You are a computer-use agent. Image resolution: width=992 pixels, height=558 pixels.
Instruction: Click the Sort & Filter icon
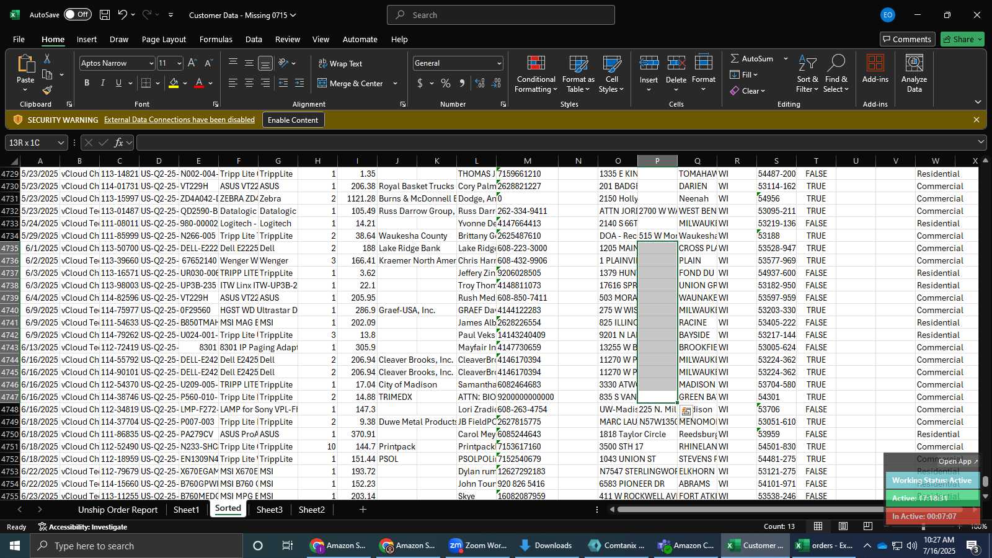click(x=807, y=63)
